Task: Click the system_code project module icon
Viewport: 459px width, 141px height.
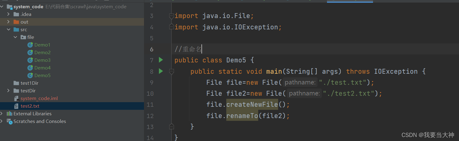Action: click(x=10, y=6)
